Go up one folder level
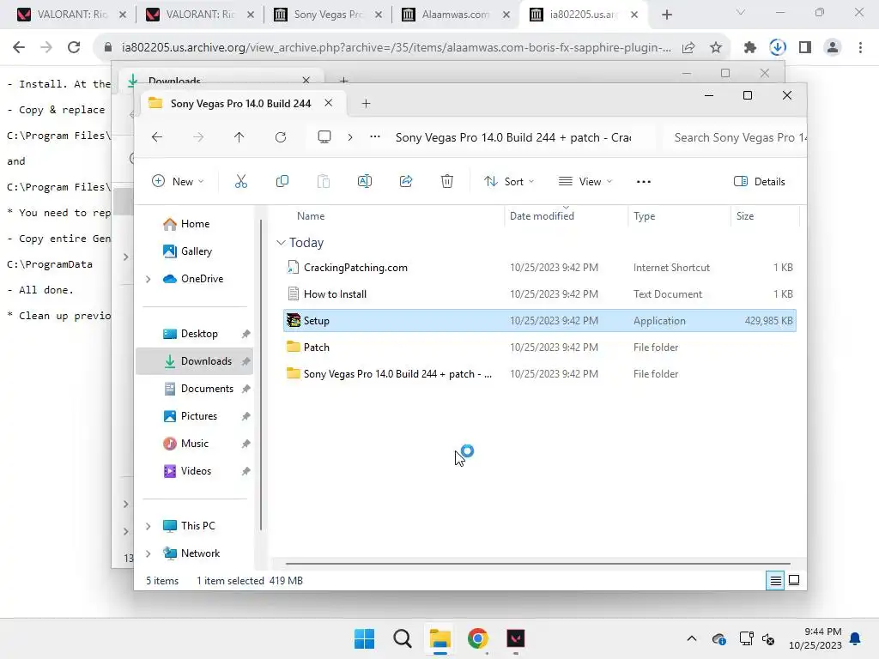 pyautogui.click(x=239, y=137)
